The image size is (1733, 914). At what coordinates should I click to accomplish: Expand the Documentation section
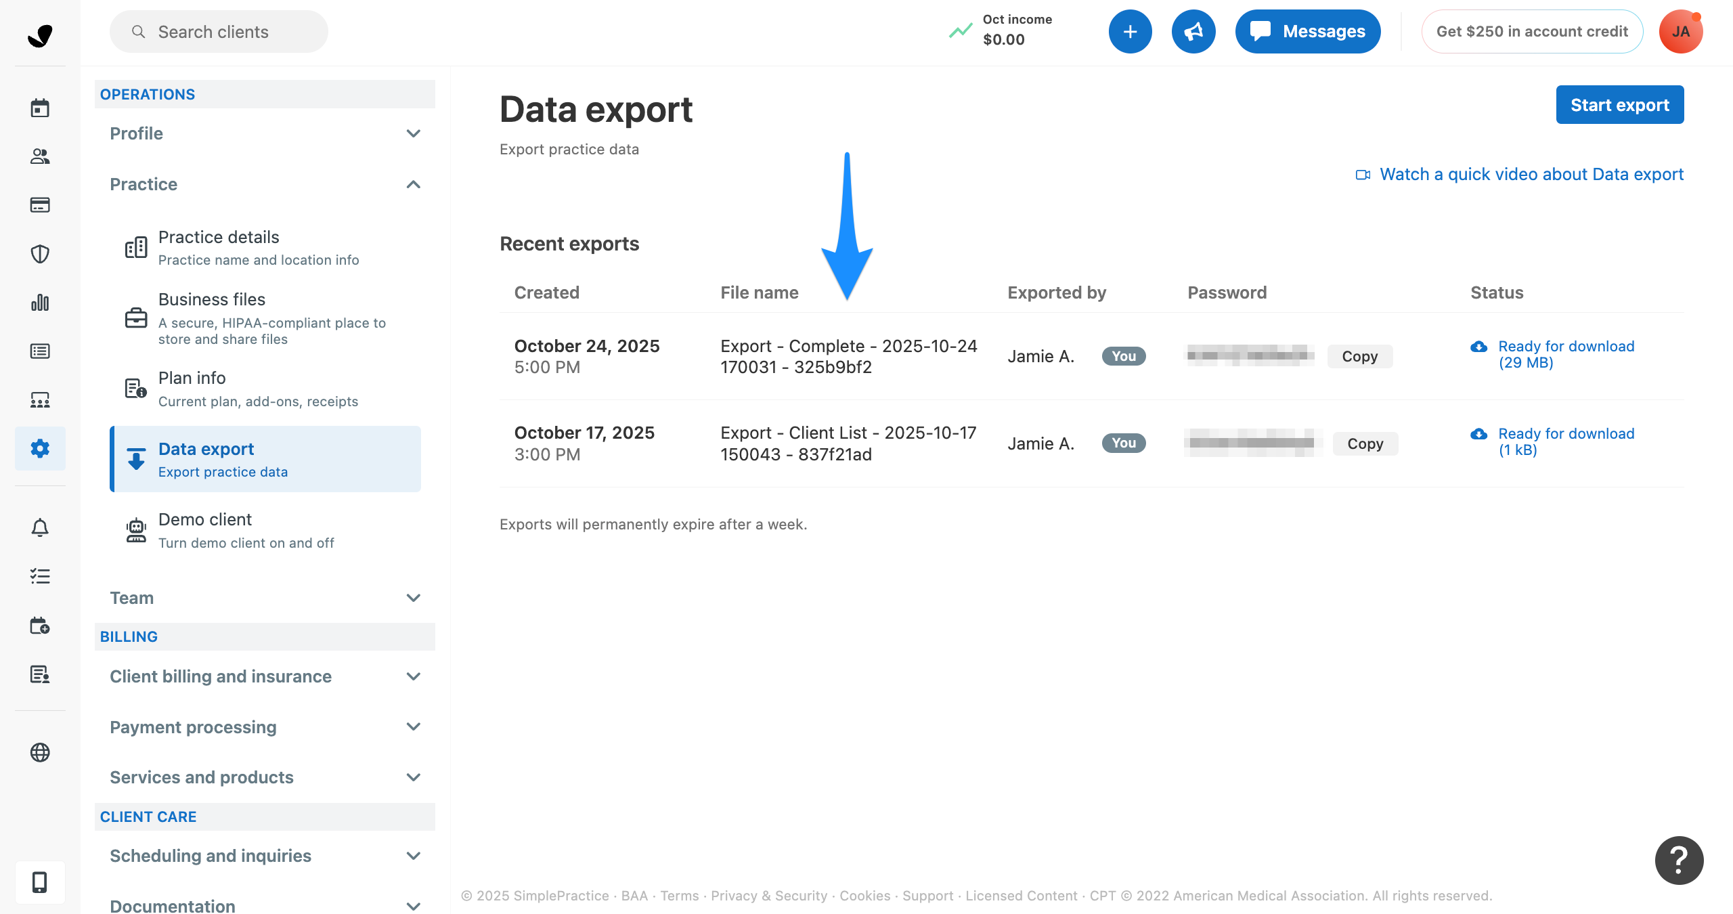pos(265,905)
